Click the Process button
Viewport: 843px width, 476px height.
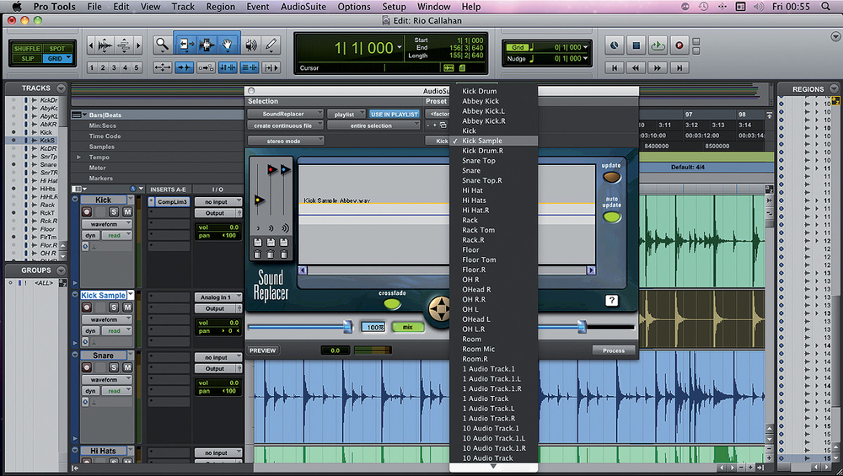tap(614, 350)
